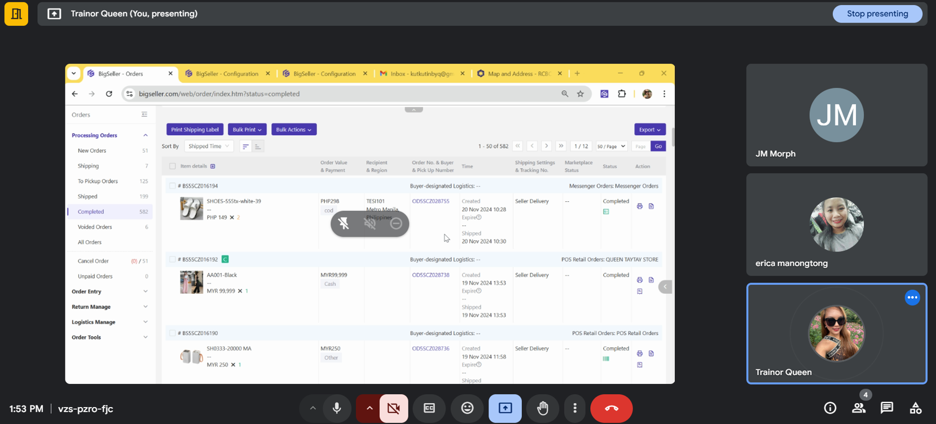Open the chat panel
936x424 pixels.
[886, 408]
